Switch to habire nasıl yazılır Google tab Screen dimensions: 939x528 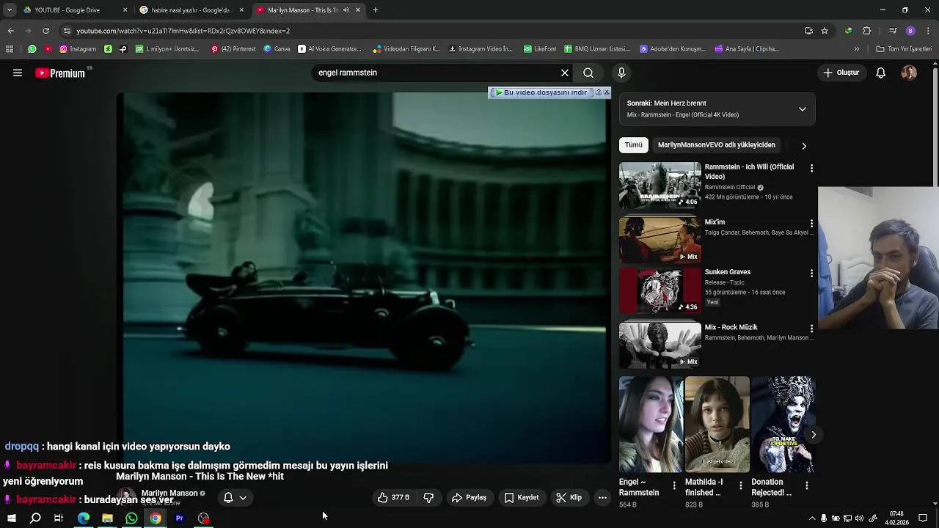tap(192, 10)
